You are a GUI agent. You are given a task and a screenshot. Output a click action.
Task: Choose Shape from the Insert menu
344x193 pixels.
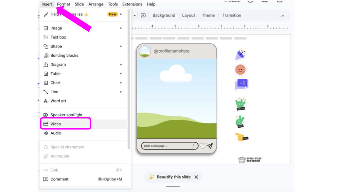83,46
